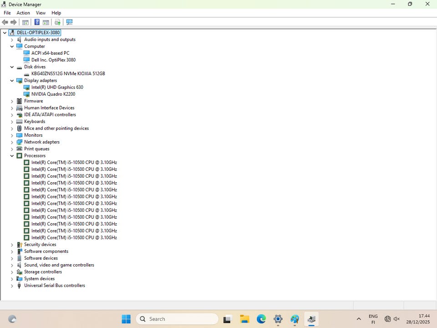Click the Properties pane toolbar icon
Screen dimensions: 437x328
click(46, 22)
